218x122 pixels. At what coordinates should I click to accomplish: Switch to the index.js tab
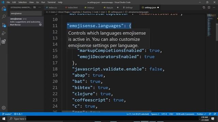91,7
